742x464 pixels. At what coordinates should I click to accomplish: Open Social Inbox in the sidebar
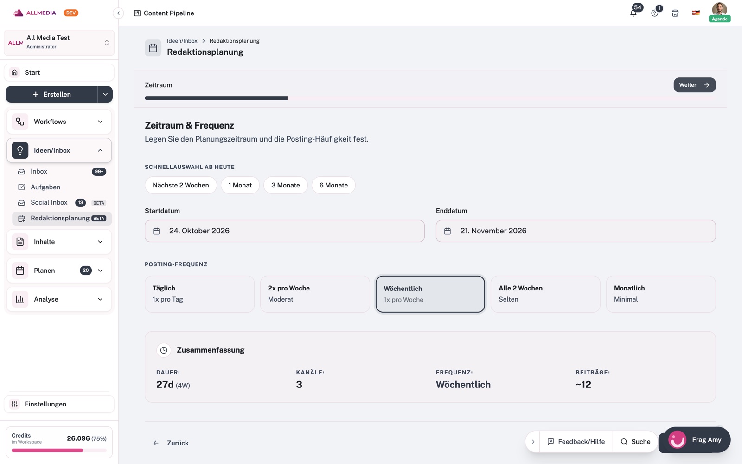[62, 203]
